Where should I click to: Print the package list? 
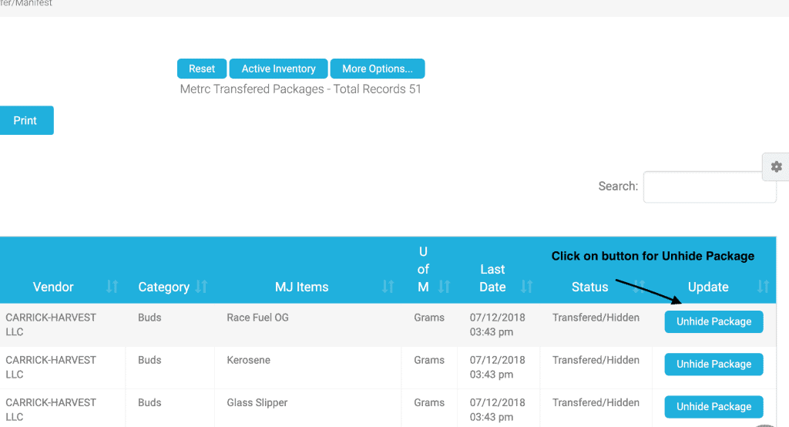pos(25,120)
